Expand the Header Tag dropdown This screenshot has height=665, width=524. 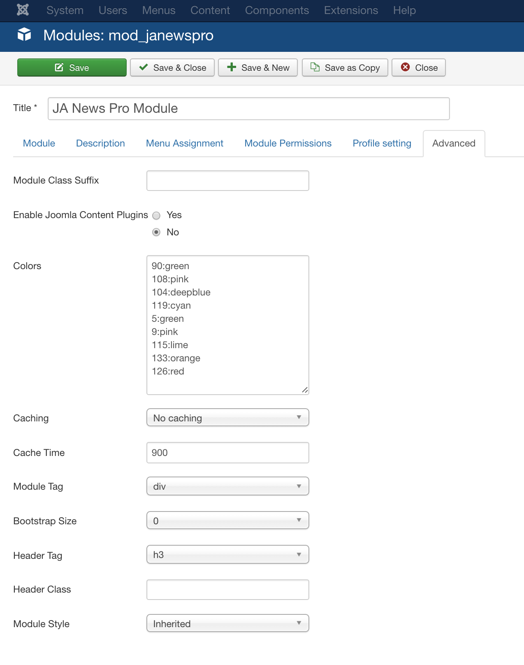tap(227, 555)
